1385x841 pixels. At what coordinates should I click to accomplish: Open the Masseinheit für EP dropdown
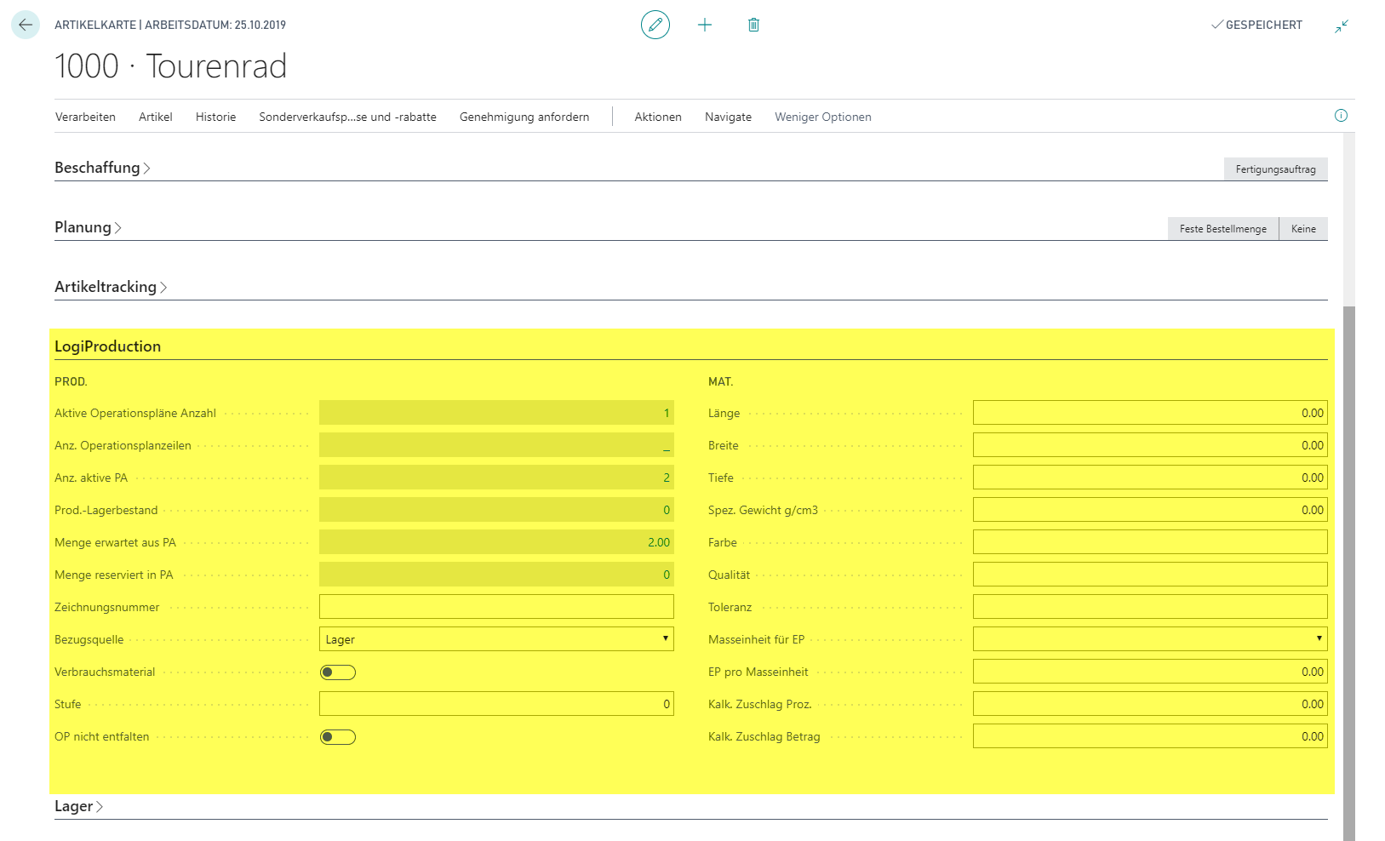(x=1150, y=639)
